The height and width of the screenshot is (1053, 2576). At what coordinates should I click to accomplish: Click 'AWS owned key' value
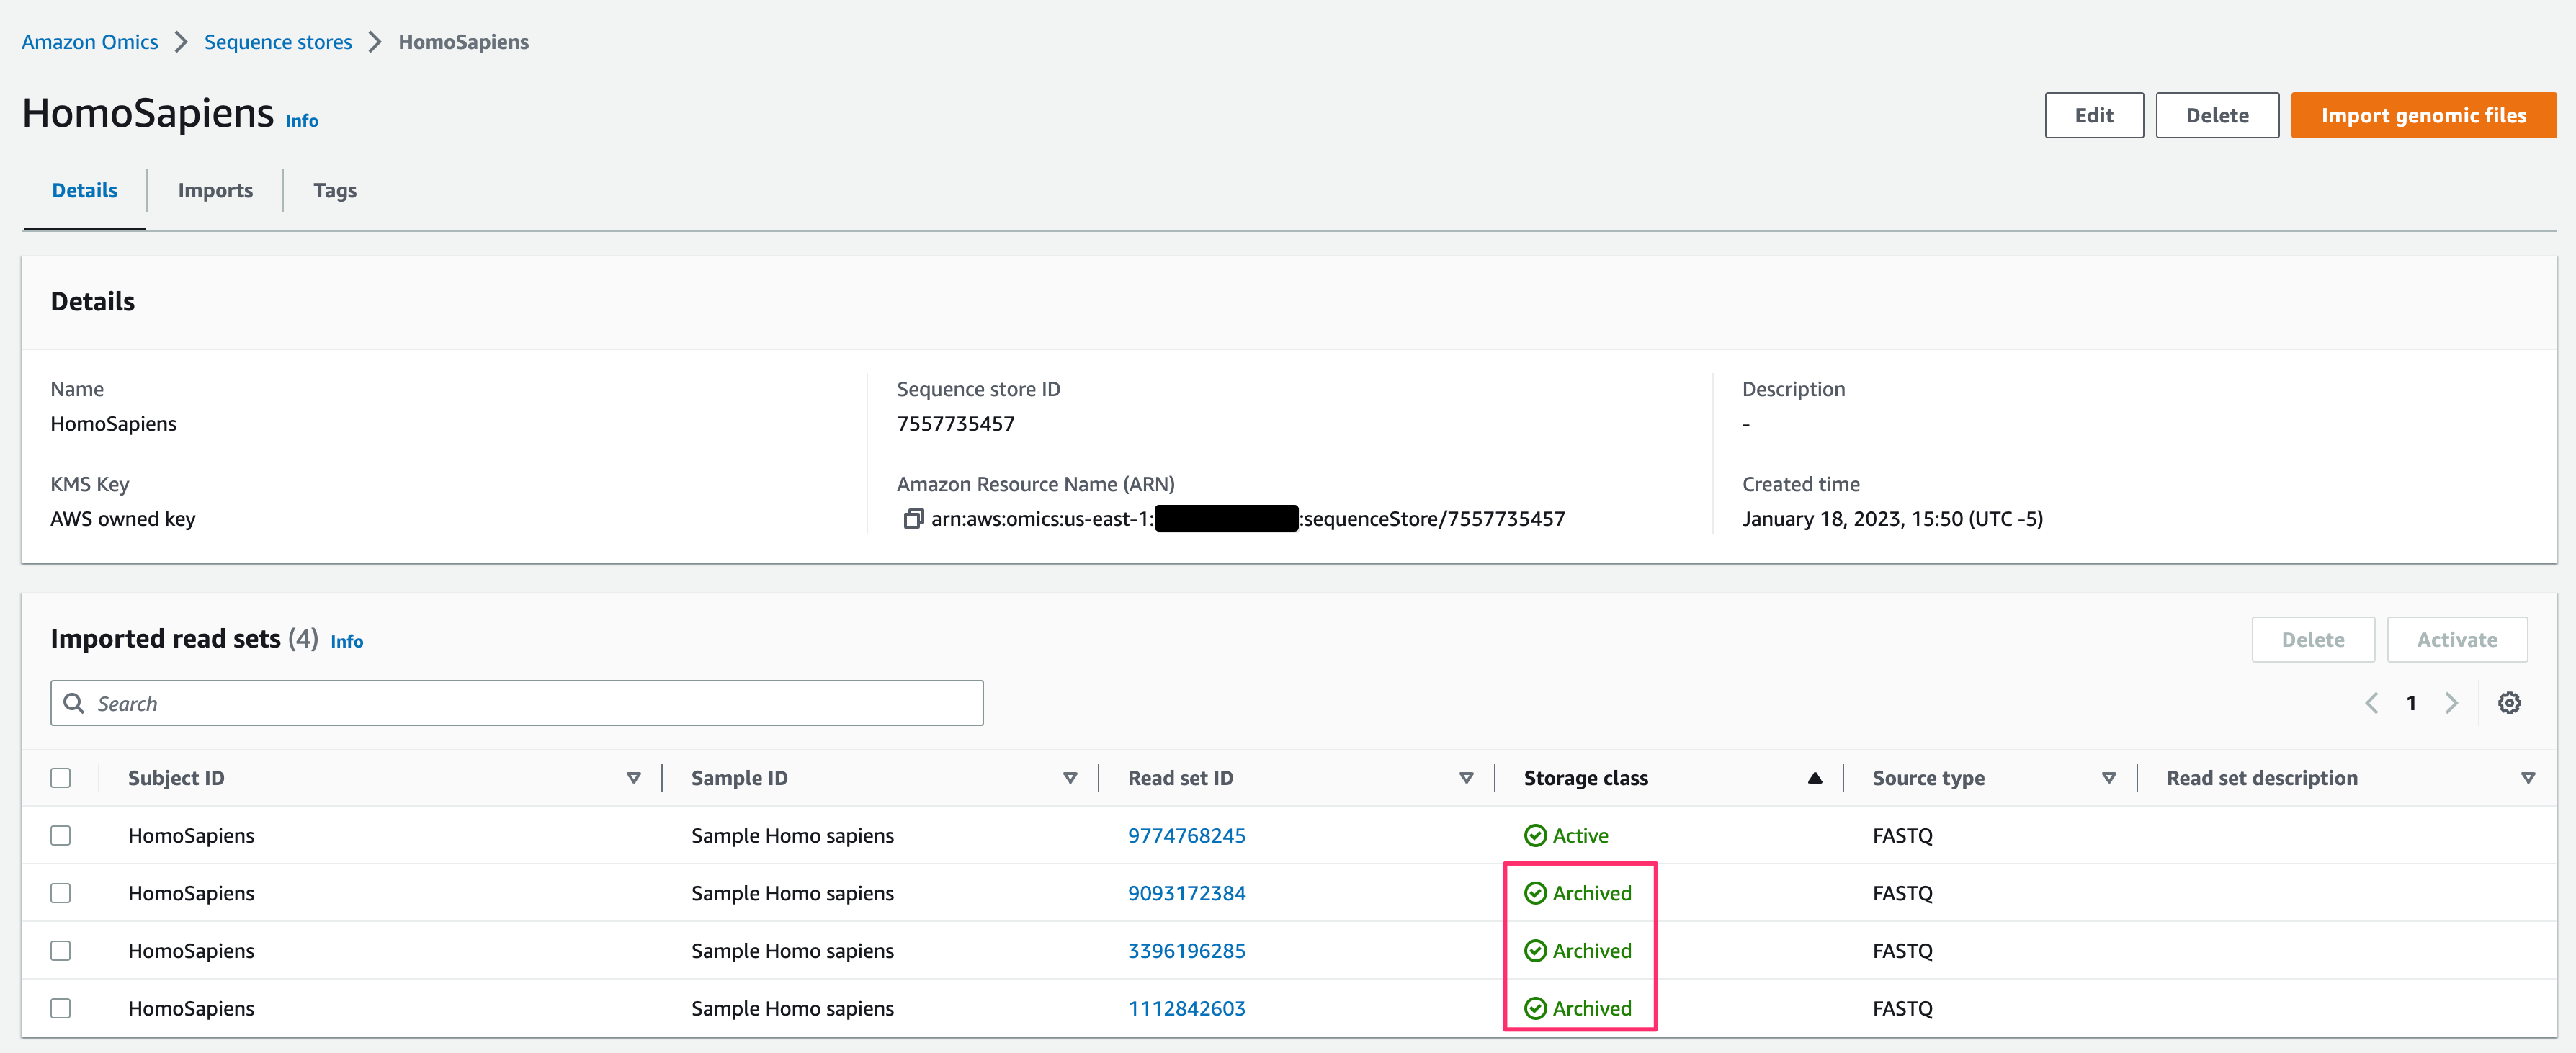123,519
